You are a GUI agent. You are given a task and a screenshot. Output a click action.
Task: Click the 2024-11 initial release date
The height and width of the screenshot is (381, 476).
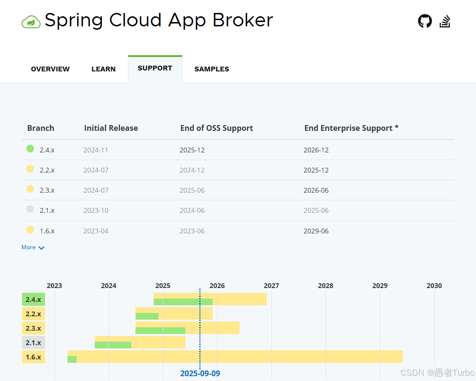point(96,150)
